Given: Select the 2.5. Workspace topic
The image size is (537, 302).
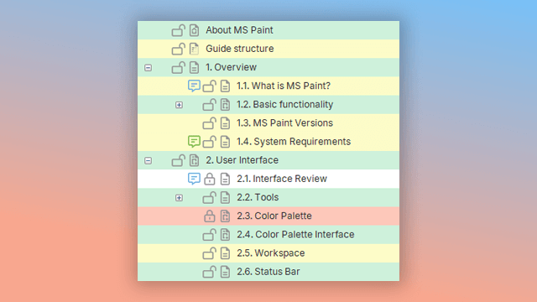Looking at the screenshot, I should (x=271, y=253).
